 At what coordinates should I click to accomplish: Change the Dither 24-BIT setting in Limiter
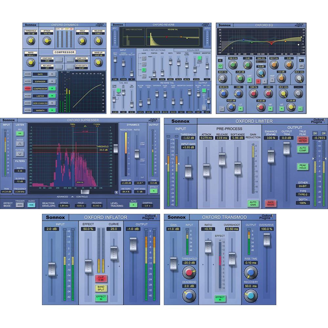point(302,185)
